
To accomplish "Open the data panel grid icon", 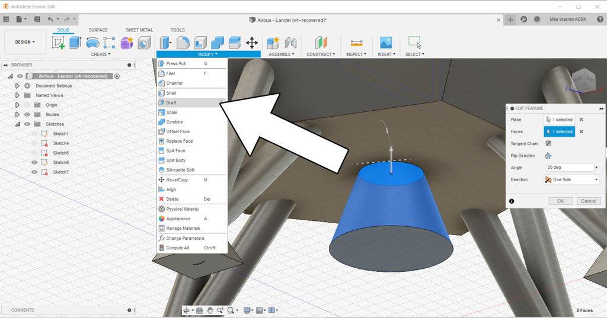I will pyautogui.click(x=6, y=19).
